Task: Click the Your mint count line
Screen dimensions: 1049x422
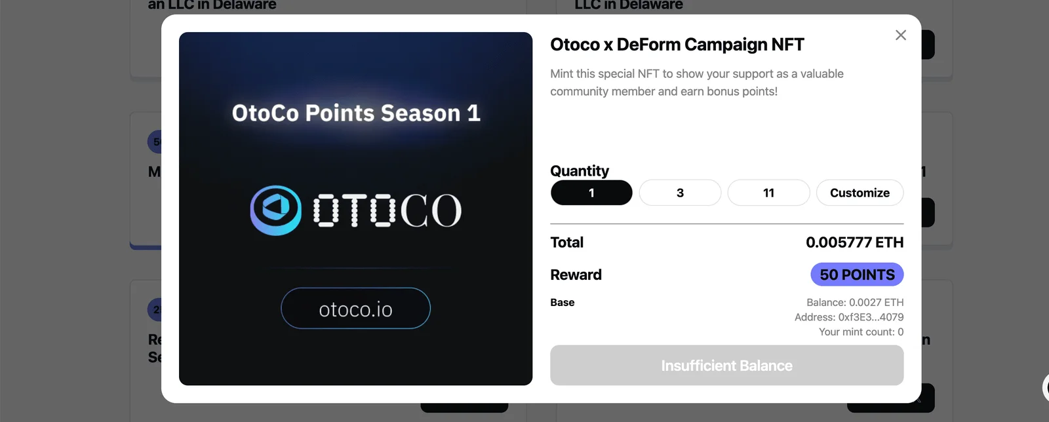Action: 861,332
